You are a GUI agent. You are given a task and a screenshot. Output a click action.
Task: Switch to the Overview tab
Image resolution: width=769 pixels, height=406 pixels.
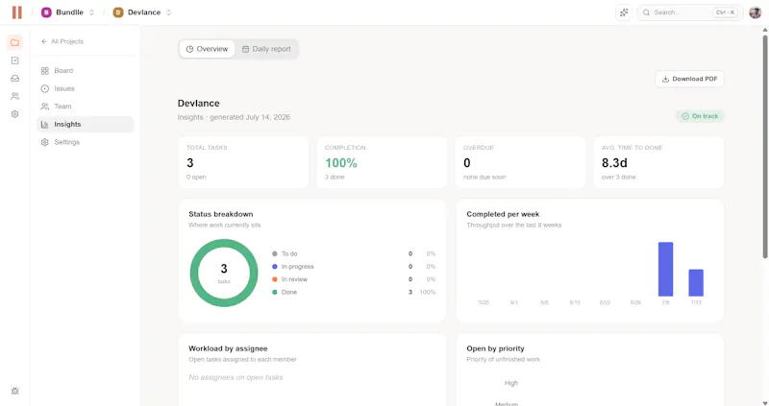(207, 49)
